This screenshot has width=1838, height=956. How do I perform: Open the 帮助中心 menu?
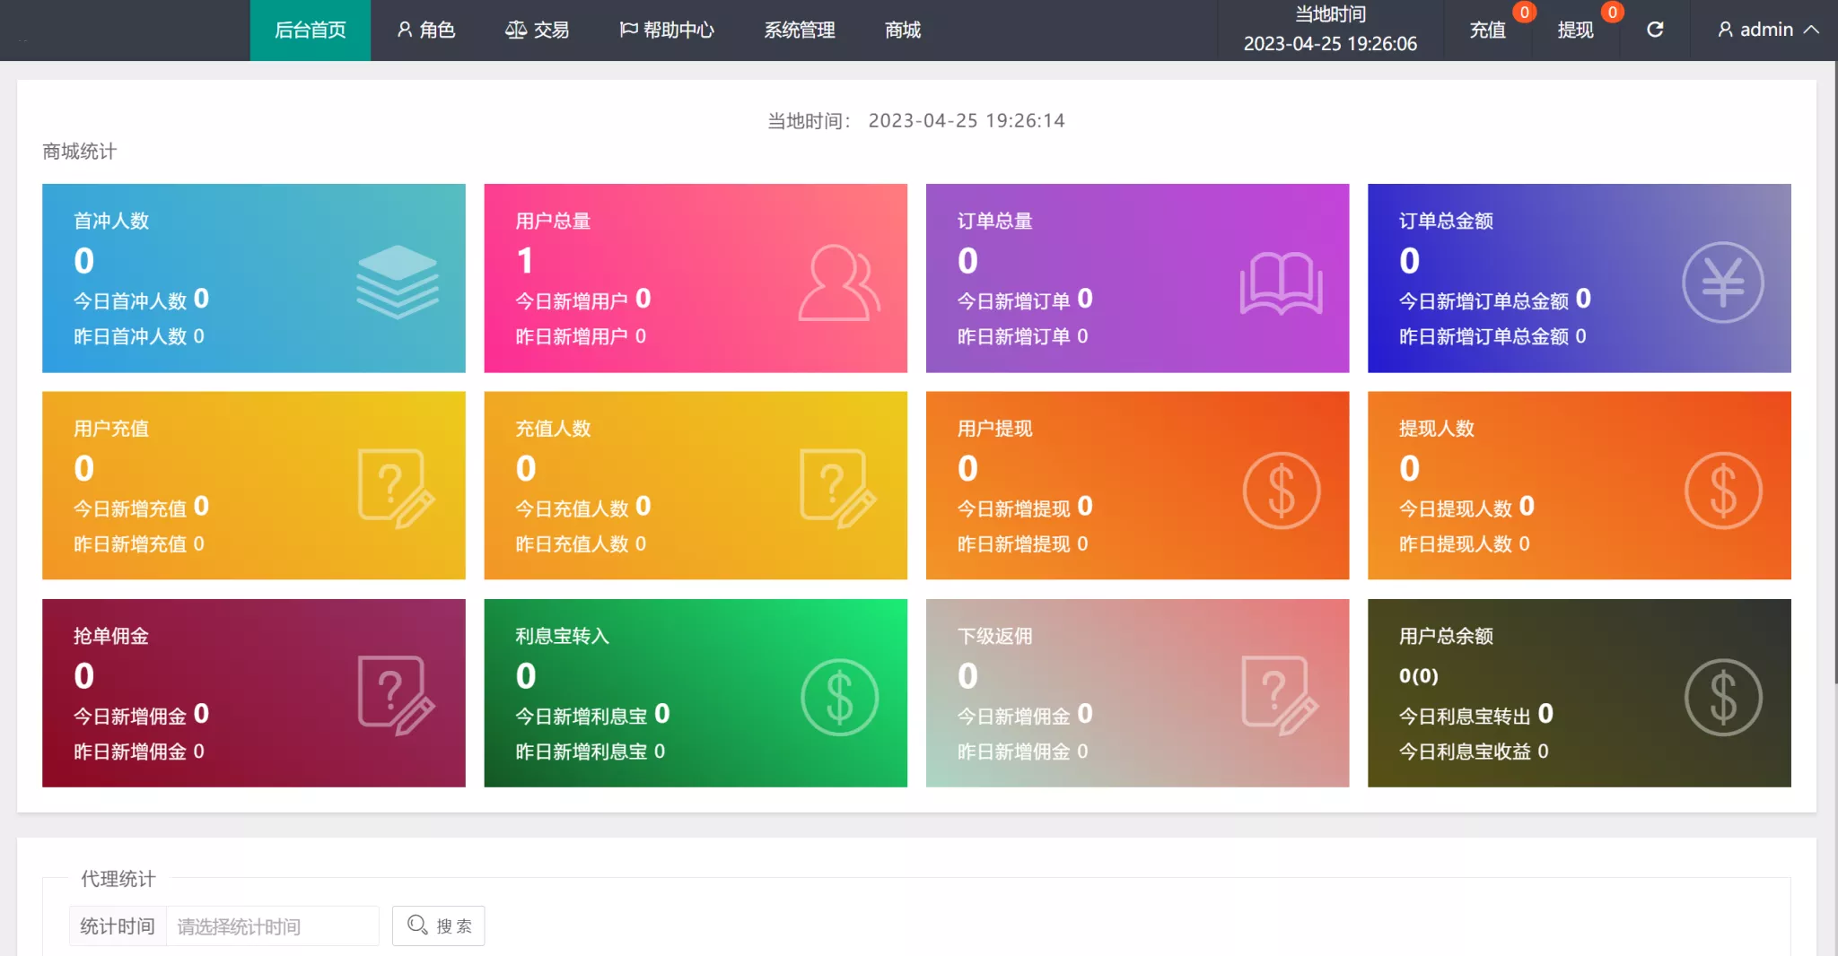pos(667,30)
